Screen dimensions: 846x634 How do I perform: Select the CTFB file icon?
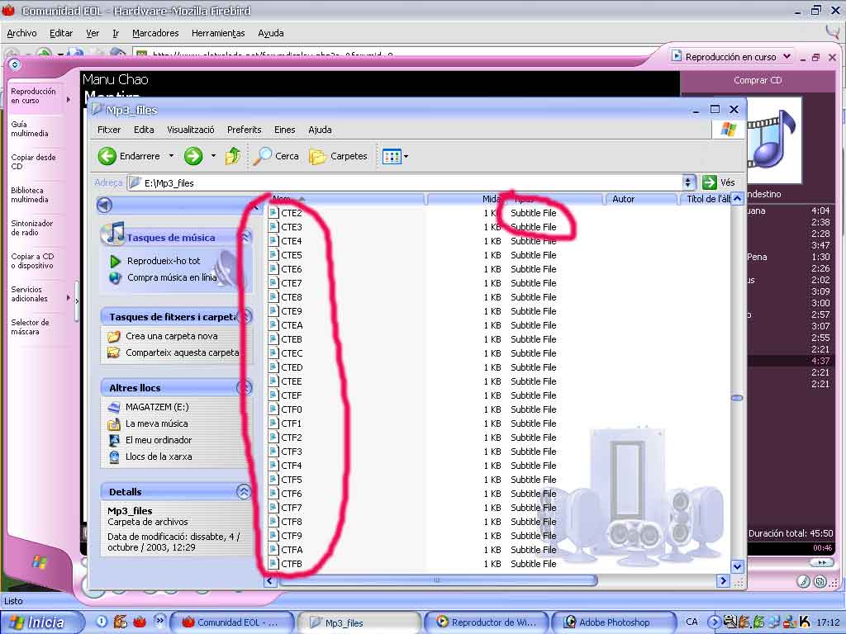click(273, 563)
